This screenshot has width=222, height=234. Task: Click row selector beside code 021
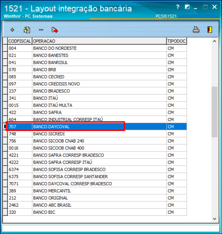[x=5, y=55]
